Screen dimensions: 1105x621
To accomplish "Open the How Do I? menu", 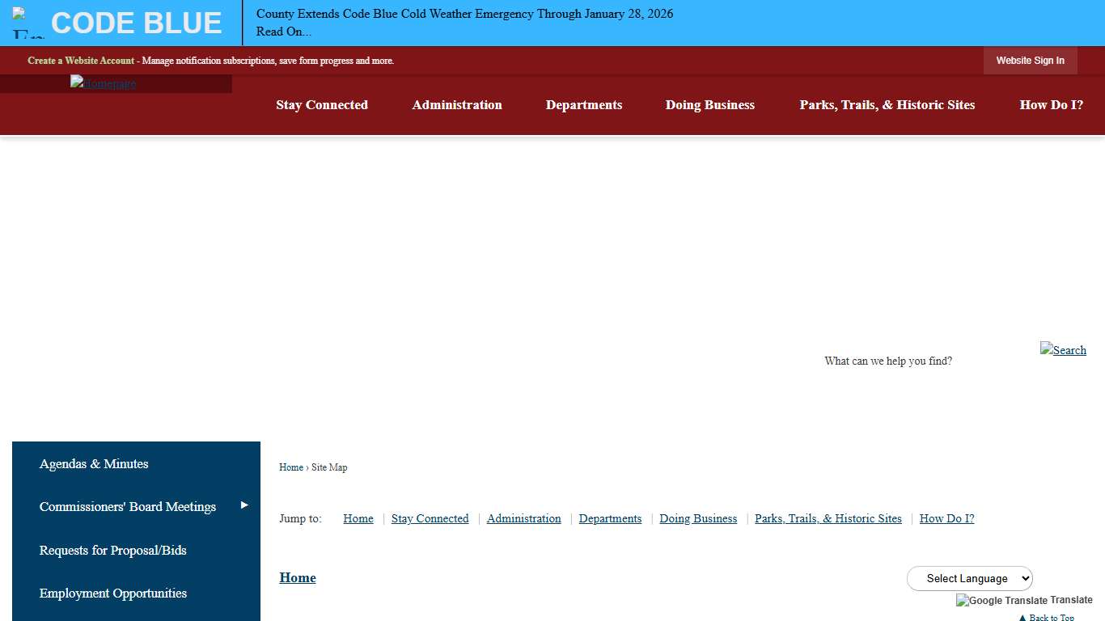I will tap(1050, 105).
